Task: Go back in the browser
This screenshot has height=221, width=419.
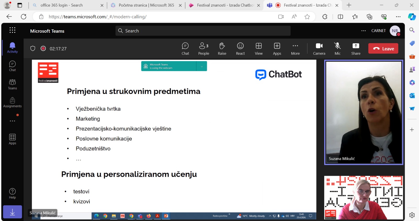Action: pyautogui.click(x=9, y=17)
